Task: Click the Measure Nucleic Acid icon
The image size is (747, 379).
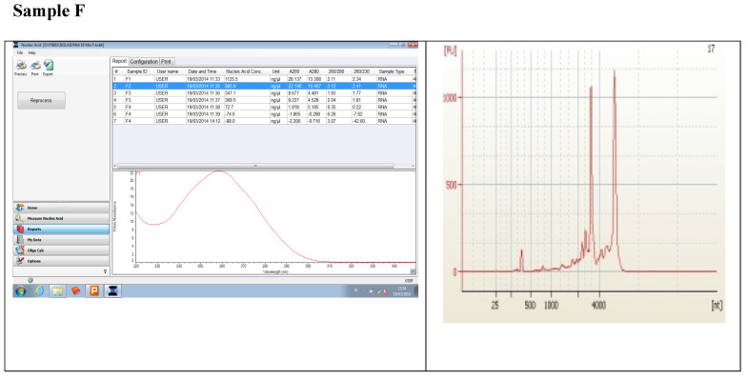Action: 19,219
